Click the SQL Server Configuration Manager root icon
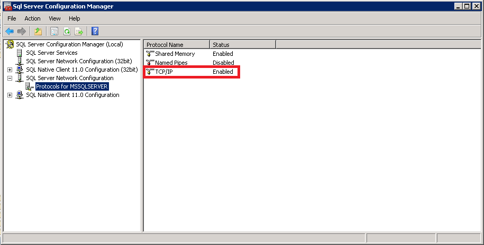 point(10,44)
